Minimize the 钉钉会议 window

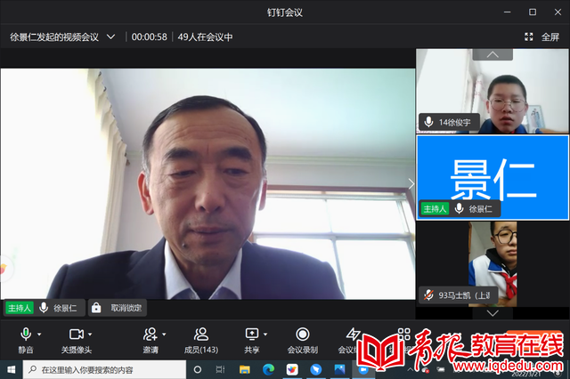[507, 12]
